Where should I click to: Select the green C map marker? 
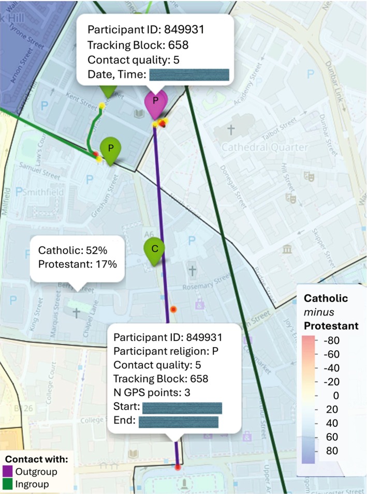pyautogui.click(x=154, y=251)
